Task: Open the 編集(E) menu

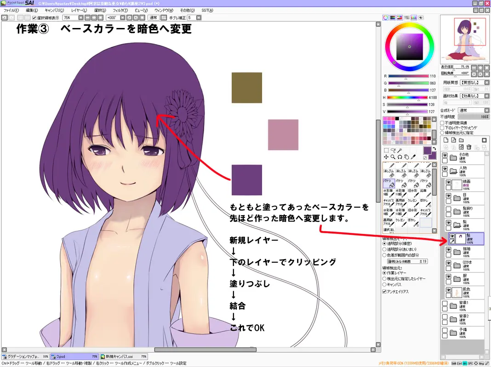Action: [x=32, y=10]
